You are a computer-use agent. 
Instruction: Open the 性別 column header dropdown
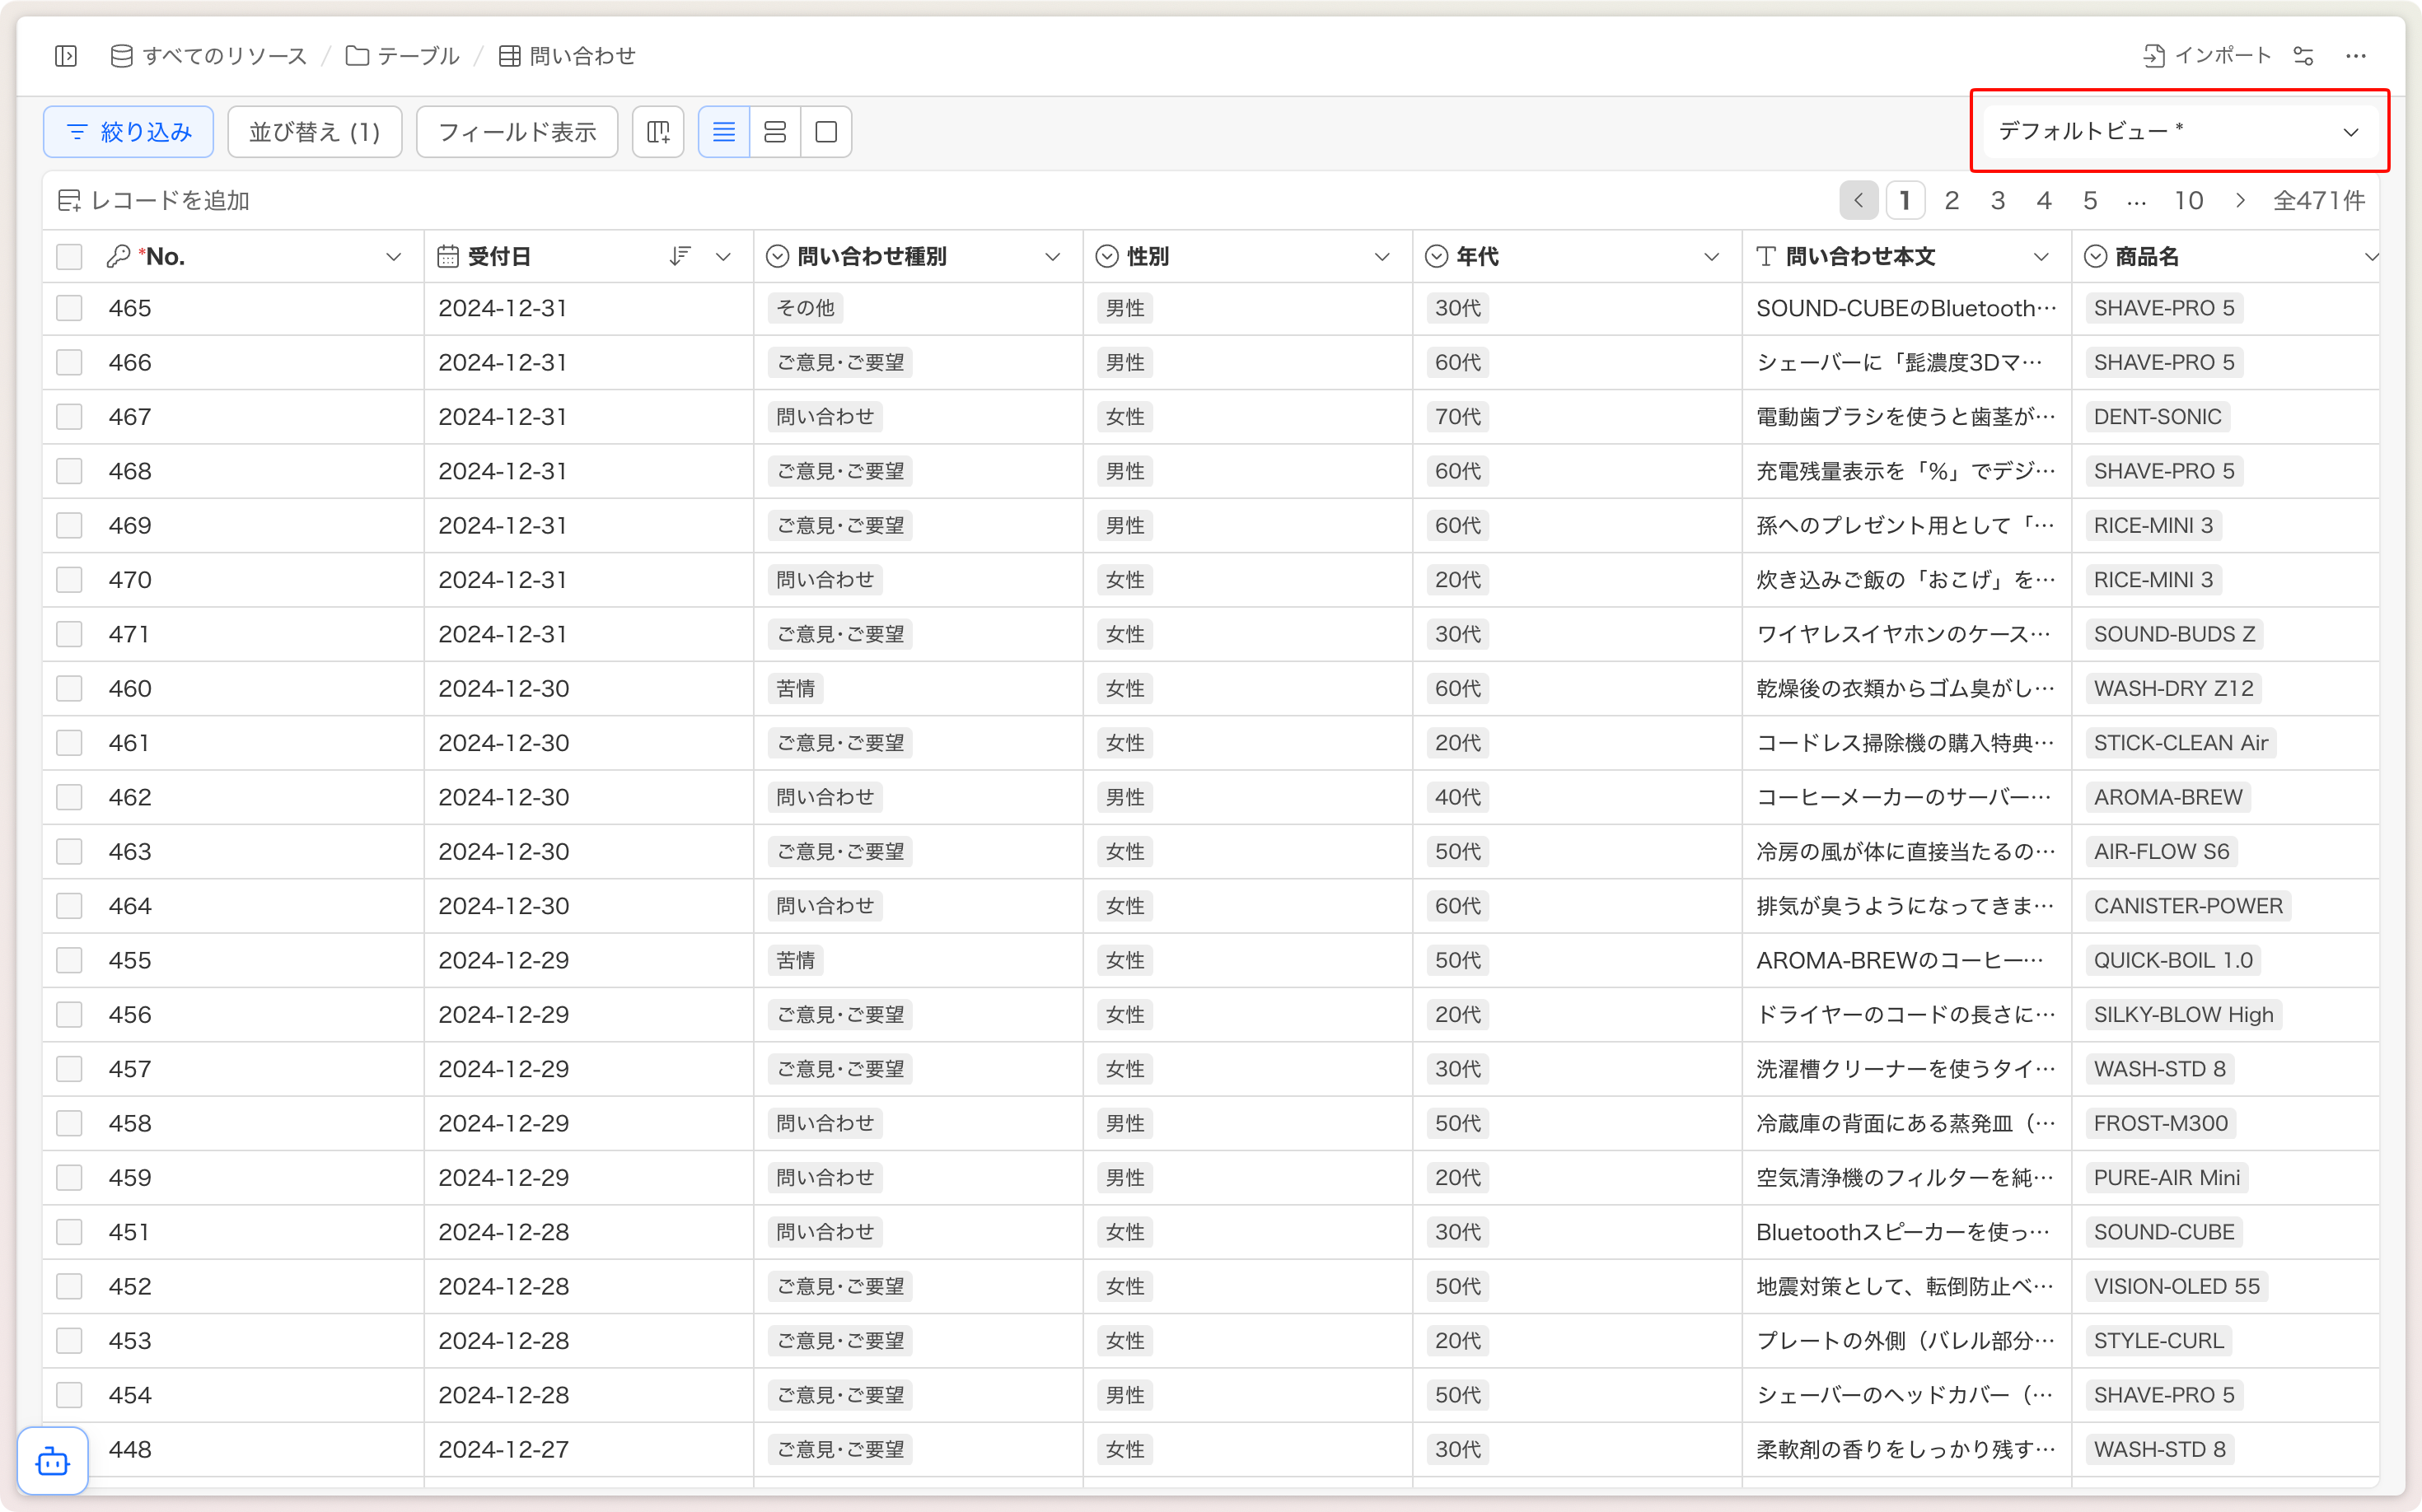(x=1382, y=257)
